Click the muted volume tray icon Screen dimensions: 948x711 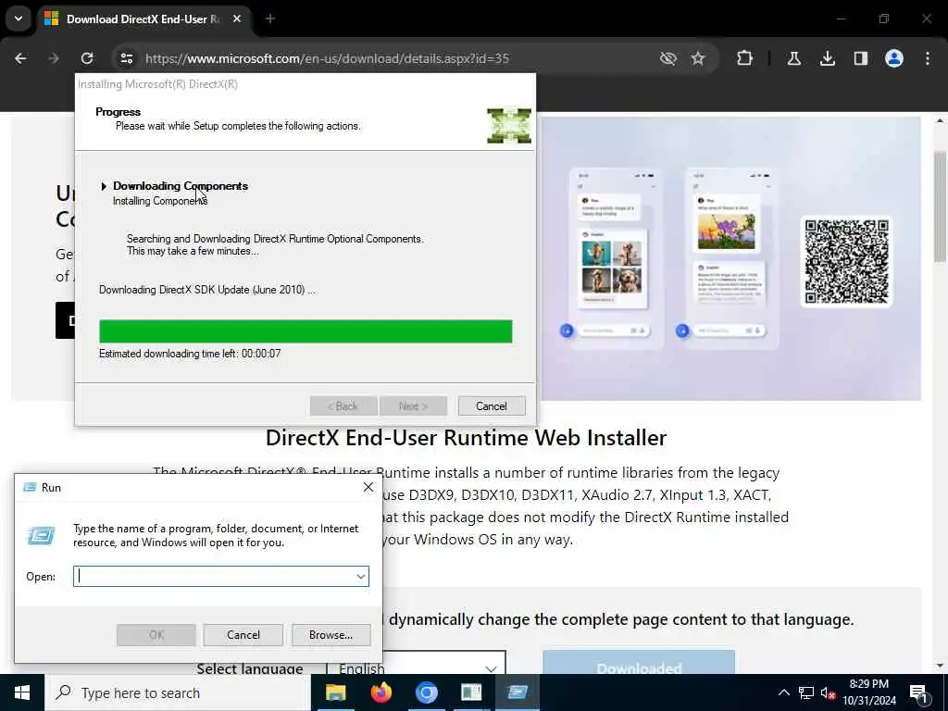[828, 692]
